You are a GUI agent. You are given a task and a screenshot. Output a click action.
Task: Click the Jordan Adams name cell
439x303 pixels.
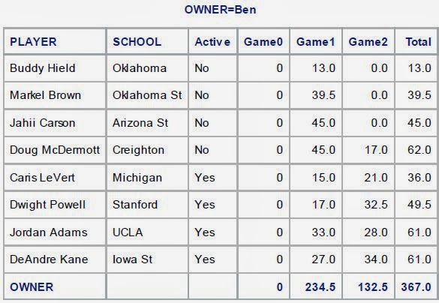click(x=55, y=232)
